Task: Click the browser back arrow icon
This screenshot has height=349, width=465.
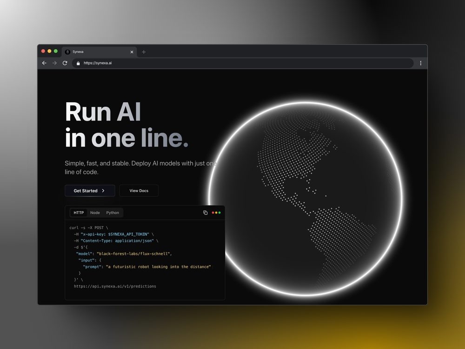Action: click(44, 63)
